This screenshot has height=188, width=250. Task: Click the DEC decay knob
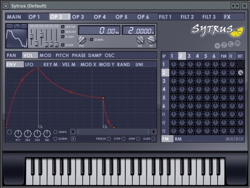(x=28, y=134)
